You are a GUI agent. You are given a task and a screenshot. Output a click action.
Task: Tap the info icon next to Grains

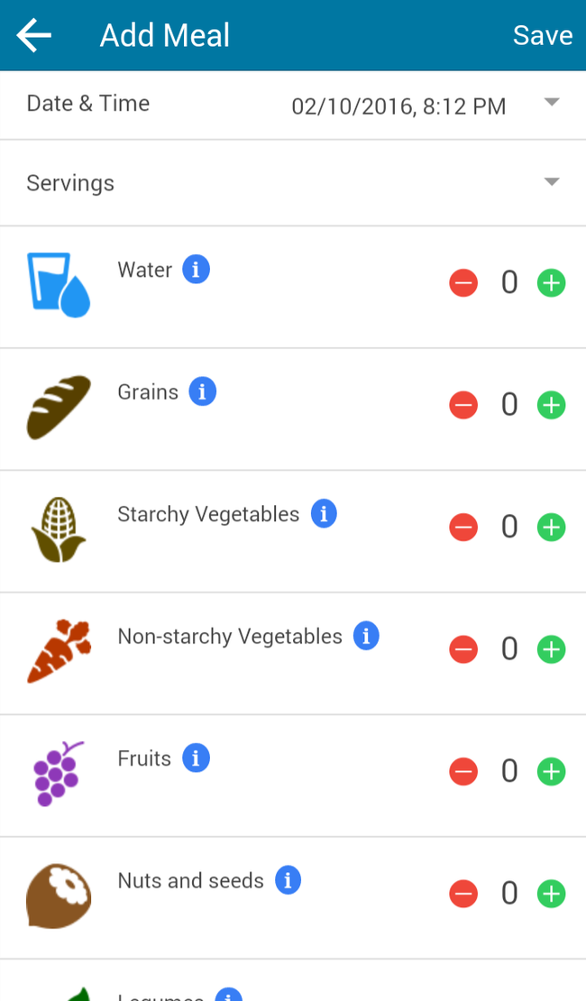pyautogui.click(x=202, y=390)
